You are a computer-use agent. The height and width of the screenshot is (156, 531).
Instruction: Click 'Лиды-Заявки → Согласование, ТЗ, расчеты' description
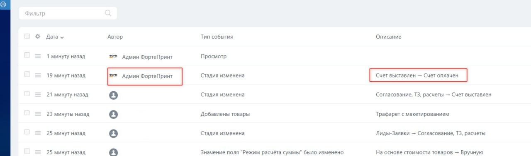431,133
